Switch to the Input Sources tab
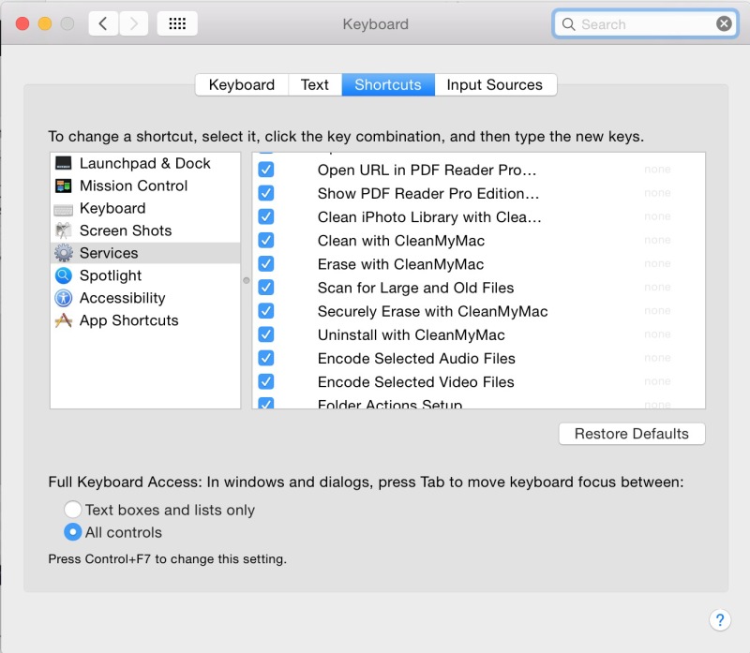The height and width of the screenshot is (653, 750). (x=495, y=84)
